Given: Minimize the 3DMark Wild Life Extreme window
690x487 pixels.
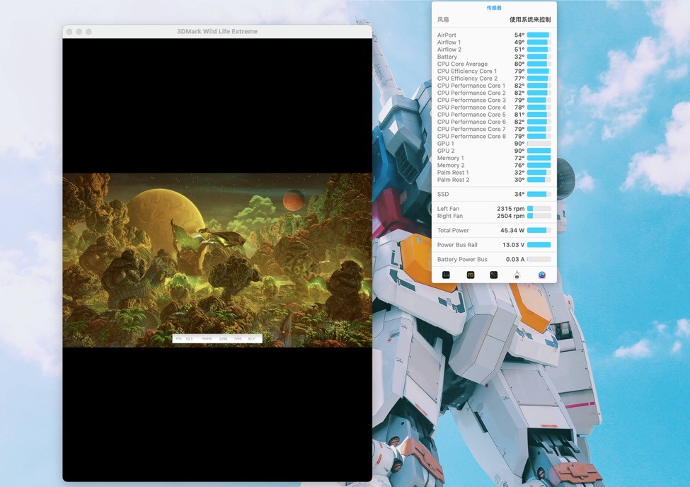Looking at the screenshot, I should point(79,32).
